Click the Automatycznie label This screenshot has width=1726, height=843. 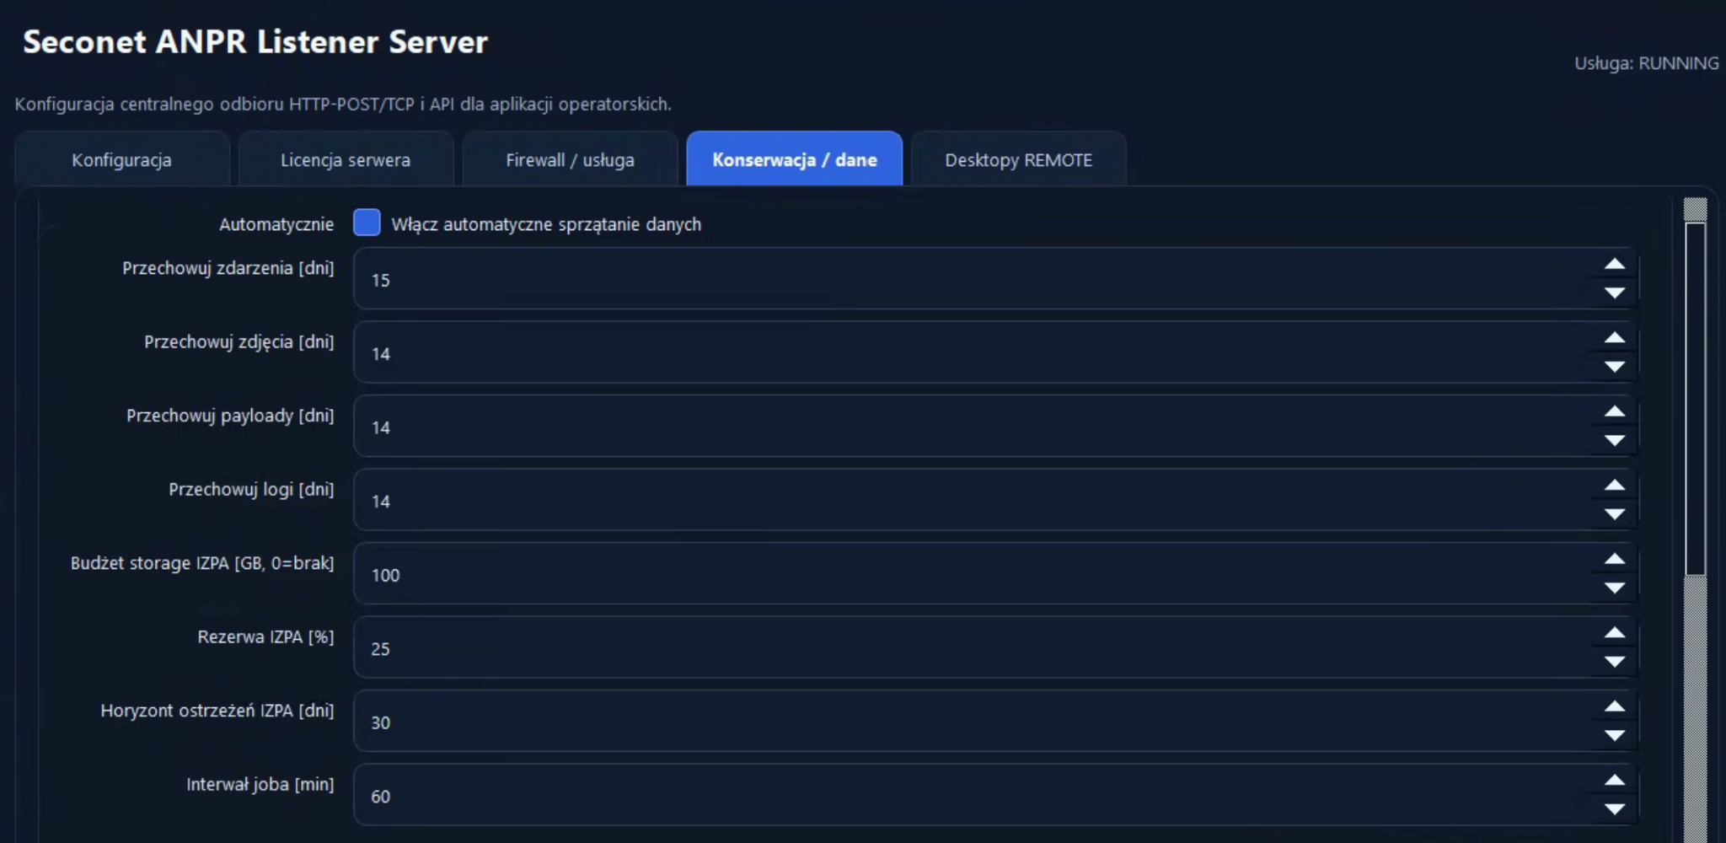pyautogui.click(x=276, y=224)
